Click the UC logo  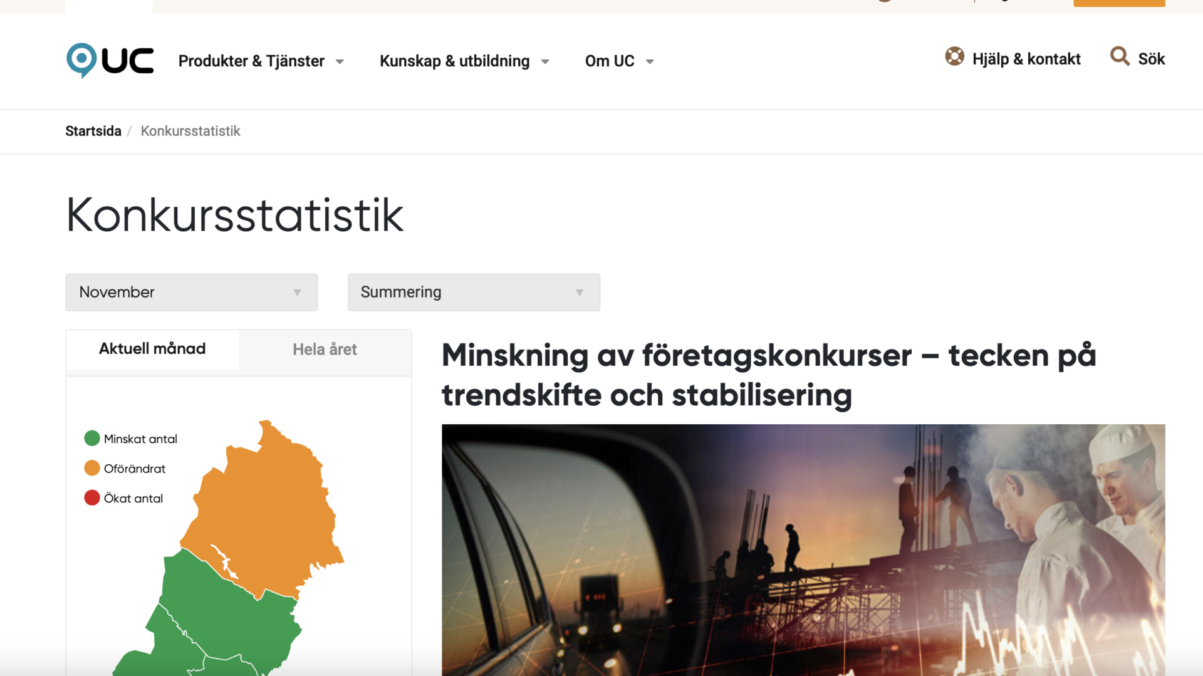point(110,60)
